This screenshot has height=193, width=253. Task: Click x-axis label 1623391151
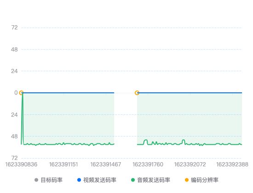click(63, 165)
